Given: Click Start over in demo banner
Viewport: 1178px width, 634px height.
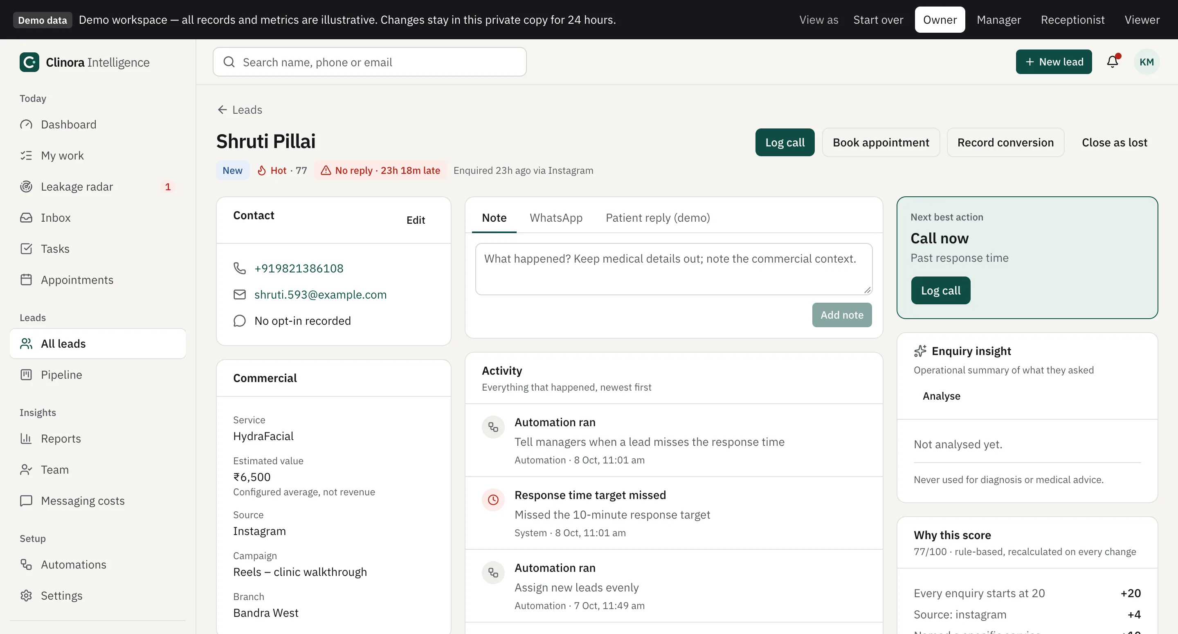Looking at the screenshot, I should (878, 20).
